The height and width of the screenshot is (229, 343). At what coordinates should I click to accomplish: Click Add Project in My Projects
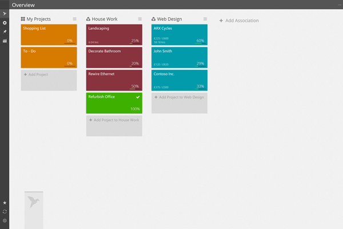click(x=49, y=75)
